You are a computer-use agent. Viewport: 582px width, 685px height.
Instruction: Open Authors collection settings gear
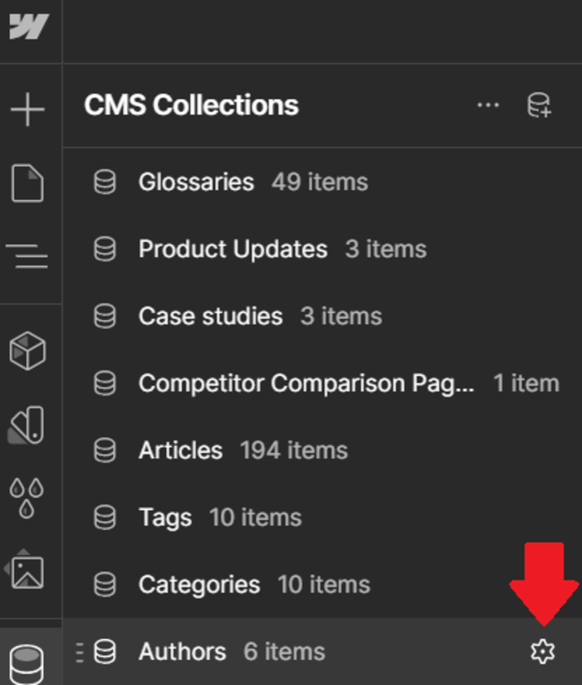(543, 651)
